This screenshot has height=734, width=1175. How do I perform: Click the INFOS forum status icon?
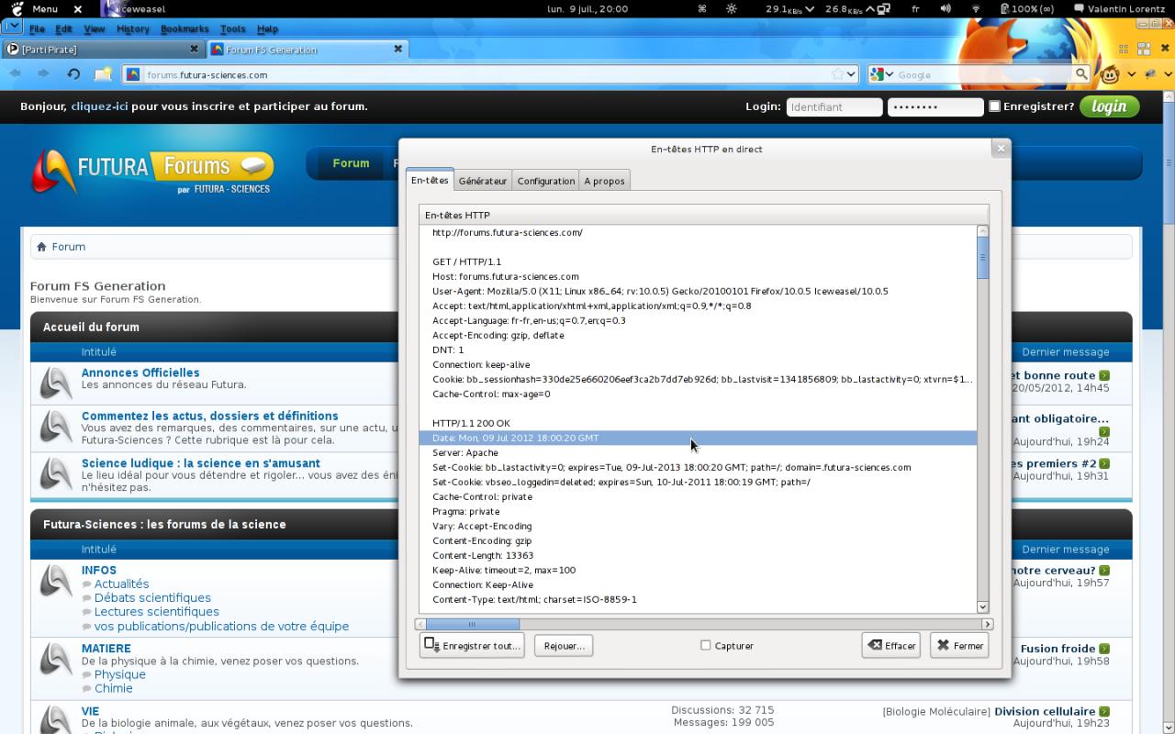[x=56, y=580]
